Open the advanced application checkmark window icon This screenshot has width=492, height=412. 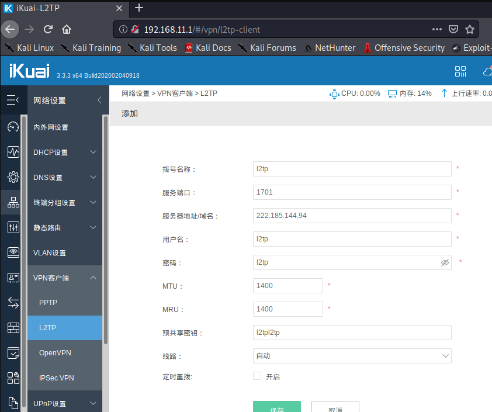click(x=13, y=353)
